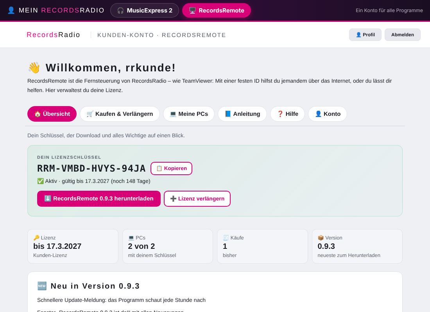Click the laptop icon on the PCs card
The height and width of the screenshot is (312, 430).
coord(131,238)
